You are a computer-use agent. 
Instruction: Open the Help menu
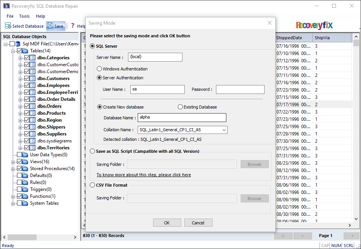[x=40, y=16]
